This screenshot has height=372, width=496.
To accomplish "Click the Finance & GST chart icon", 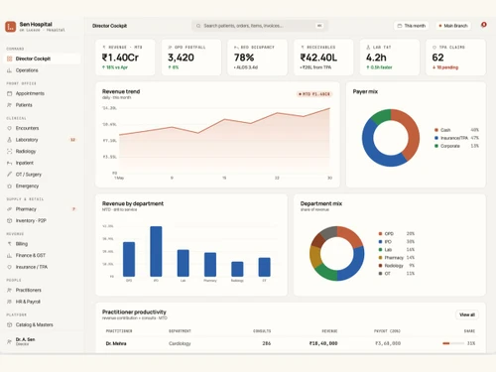I will point(10,256).
